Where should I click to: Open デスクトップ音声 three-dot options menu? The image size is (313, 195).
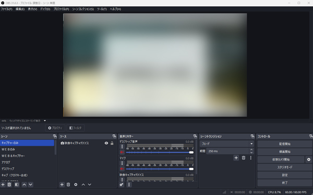click(122, 146)
